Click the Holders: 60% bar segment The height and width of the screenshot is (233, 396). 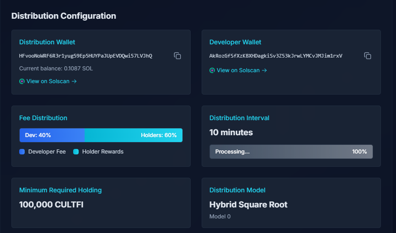coord(134,135)
